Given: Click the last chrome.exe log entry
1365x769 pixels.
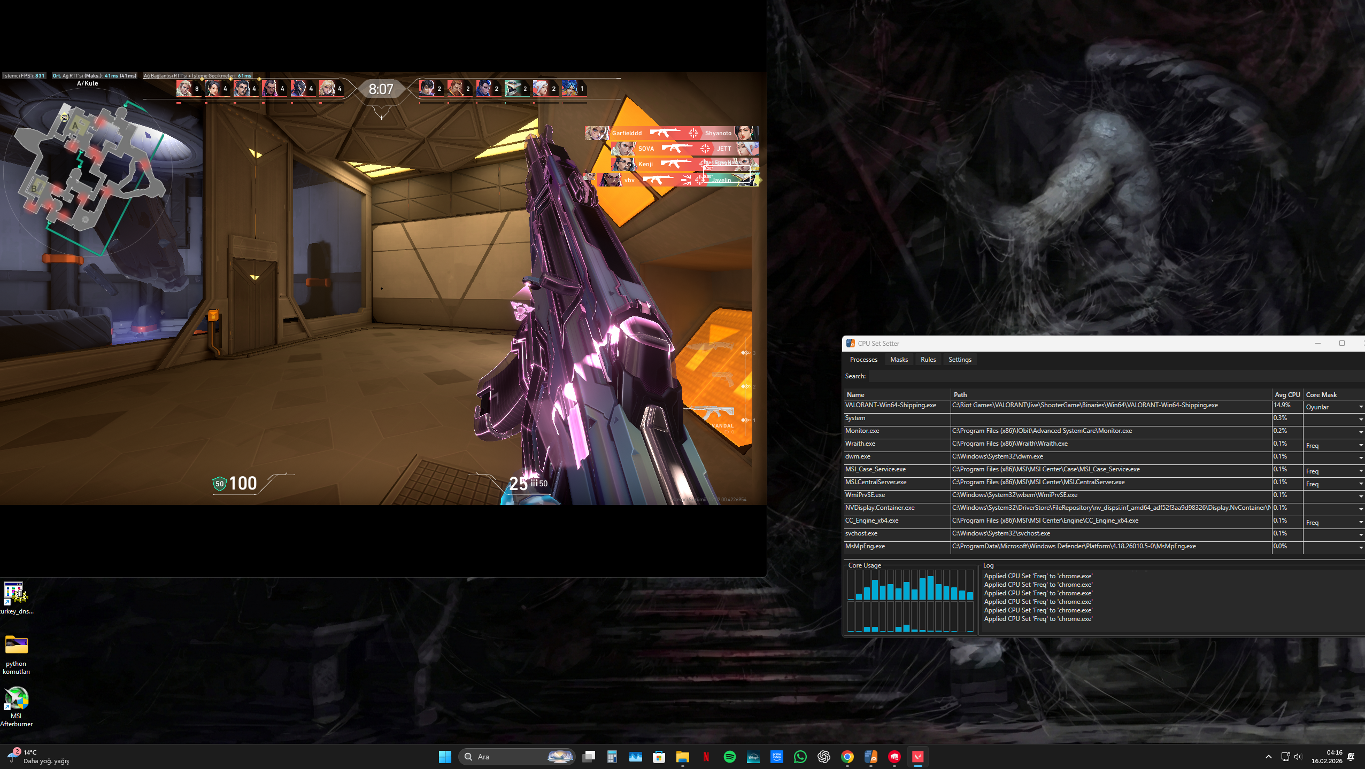Looking at the screenshot, I should click(1038, 619).
